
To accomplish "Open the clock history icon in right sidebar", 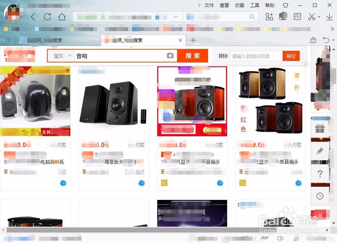I will click(320, 196).
